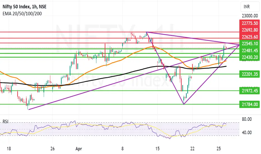Image resolution: width=261 pixels, height=154 pixels.
Task: Select the RSI indicator label
Action: coord(6,122)
